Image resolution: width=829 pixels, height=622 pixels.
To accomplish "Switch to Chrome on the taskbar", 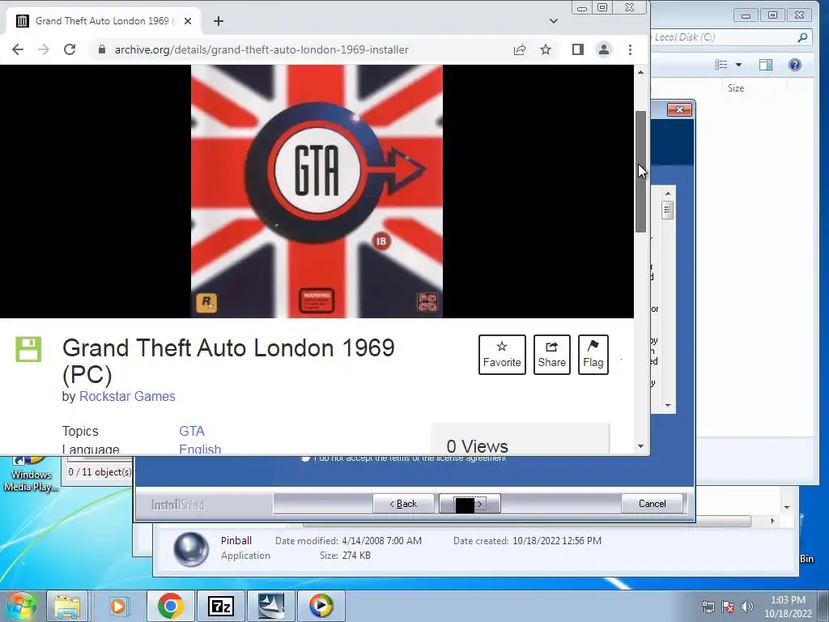I will pos(170,606).
